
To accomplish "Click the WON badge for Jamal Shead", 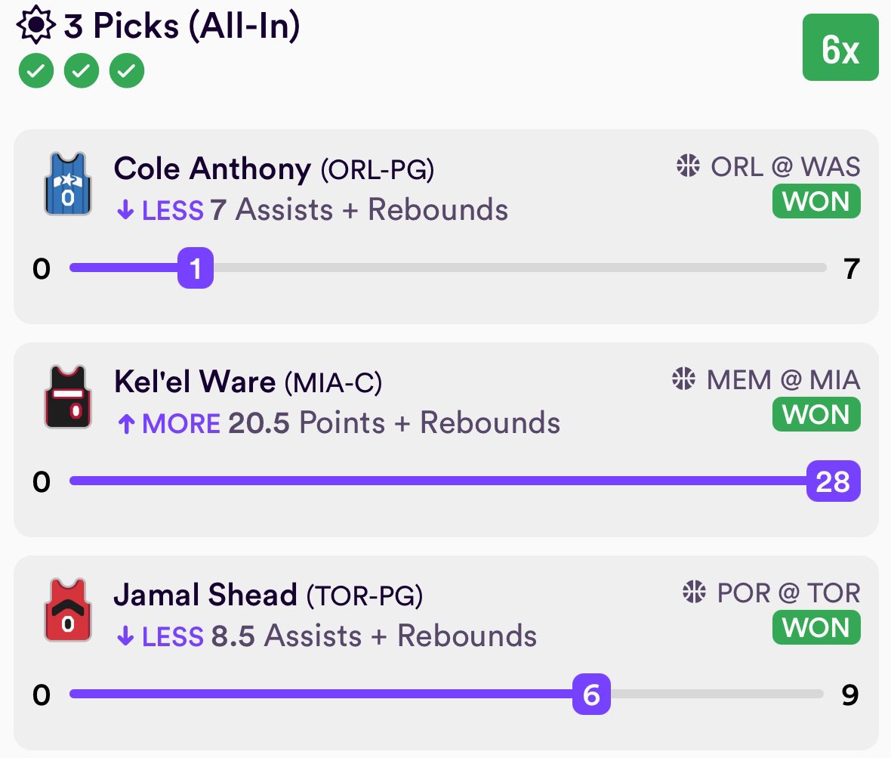I will tap(816, 628).
